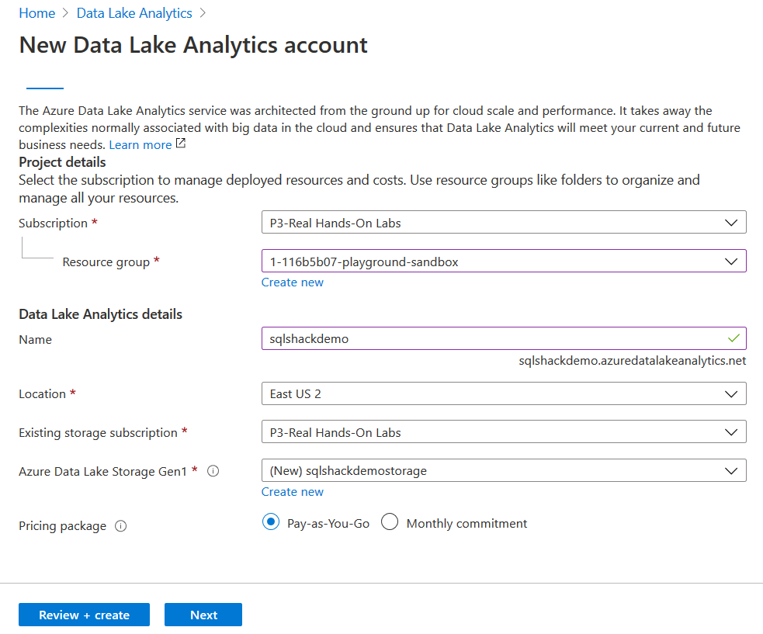The image size is (763, 634).
Task: Select Monthly commitment pricing option
Action: pos(390,522)
